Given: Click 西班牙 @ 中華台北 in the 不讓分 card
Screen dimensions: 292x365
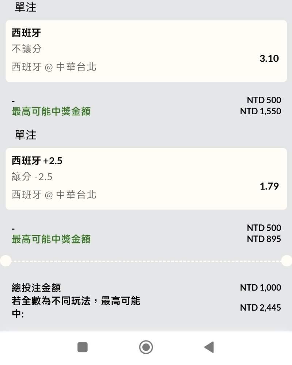Looking at the screenshot, I should 54,67.
